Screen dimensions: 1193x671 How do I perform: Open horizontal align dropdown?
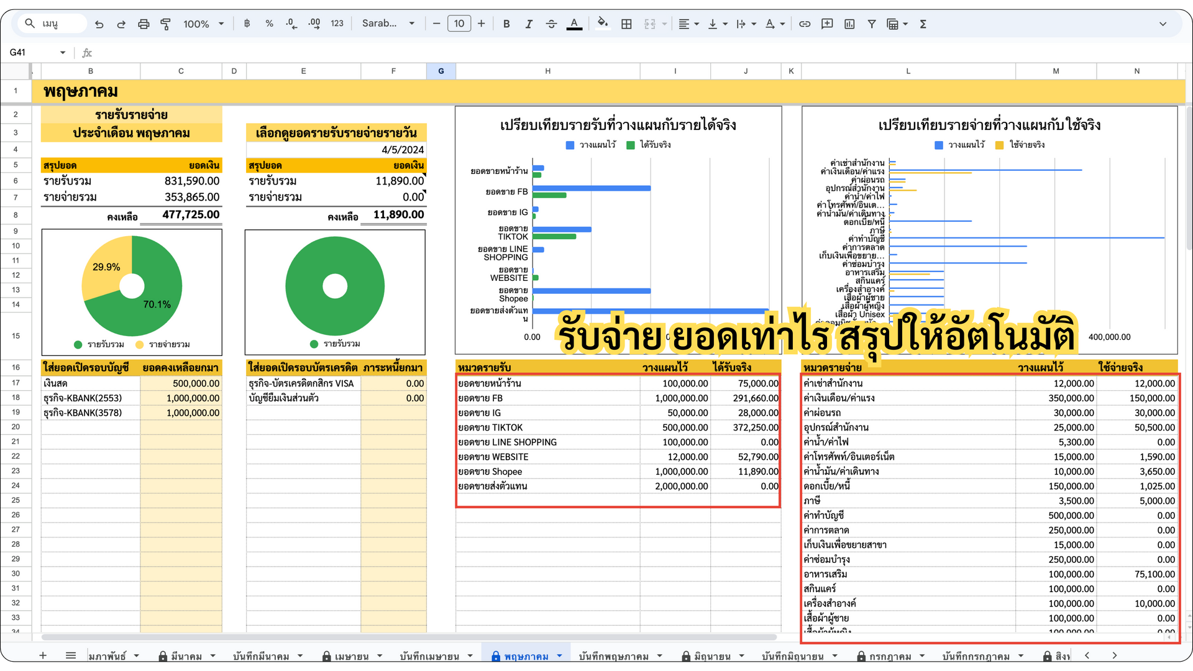688,24
